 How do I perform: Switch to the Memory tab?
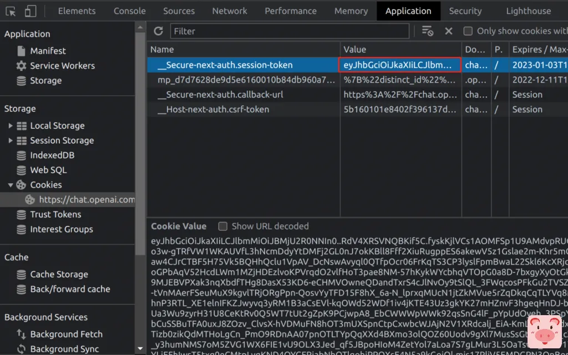point(351,11)
